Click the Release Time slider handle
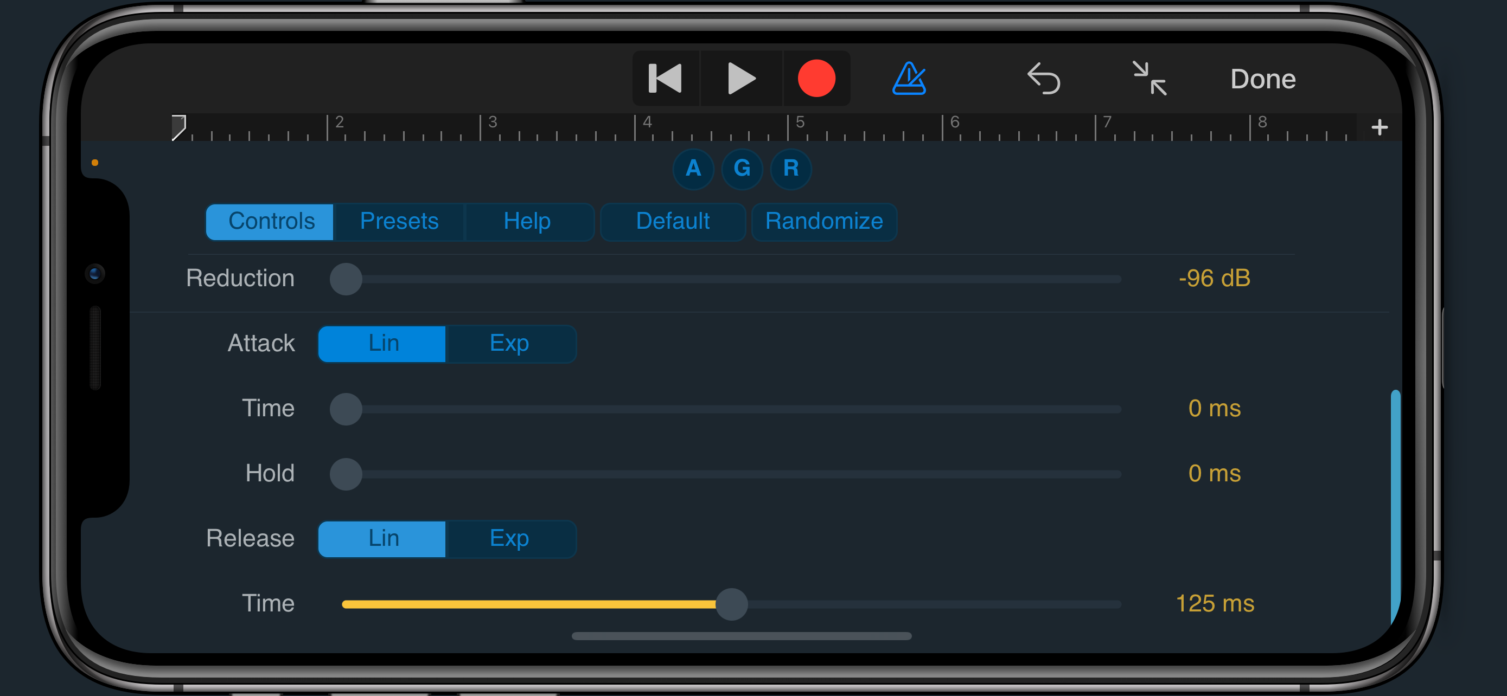The image size is (1507, 696). coord(731,604)
